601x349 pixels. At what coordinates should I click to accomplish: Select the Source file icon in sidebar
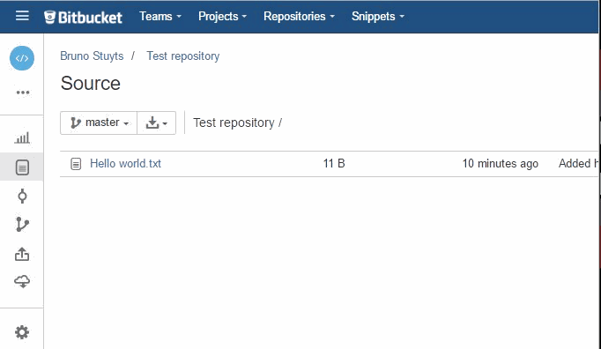(x=22, y=167)
